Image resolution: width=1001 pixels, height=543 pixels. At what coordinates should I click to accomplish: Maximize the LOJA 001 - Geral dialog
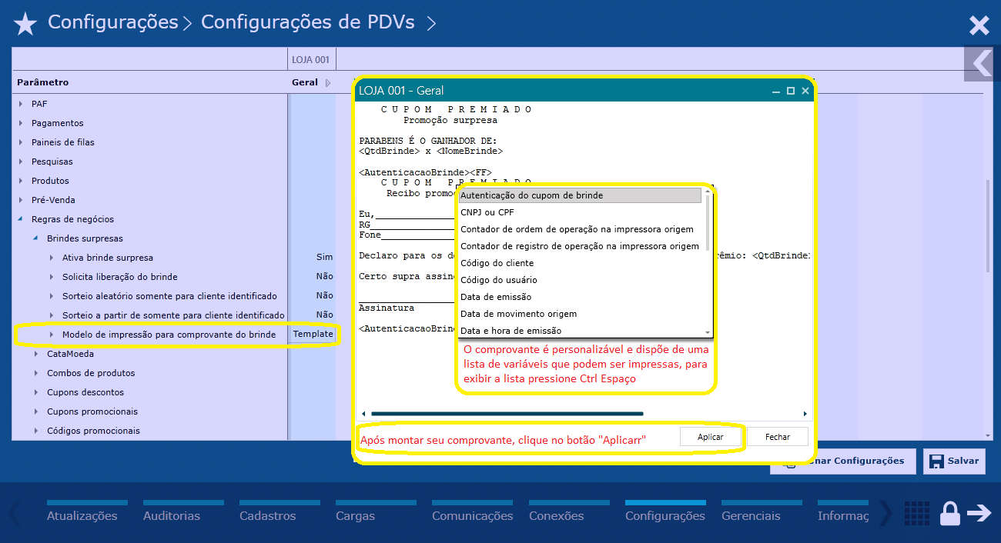(x=791, y=91)
